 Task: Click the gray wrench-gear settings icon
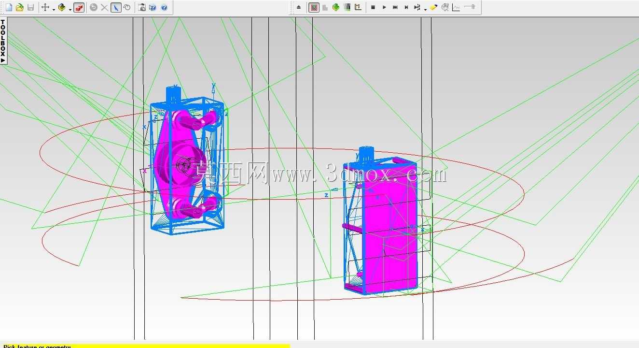coord(445,7)
